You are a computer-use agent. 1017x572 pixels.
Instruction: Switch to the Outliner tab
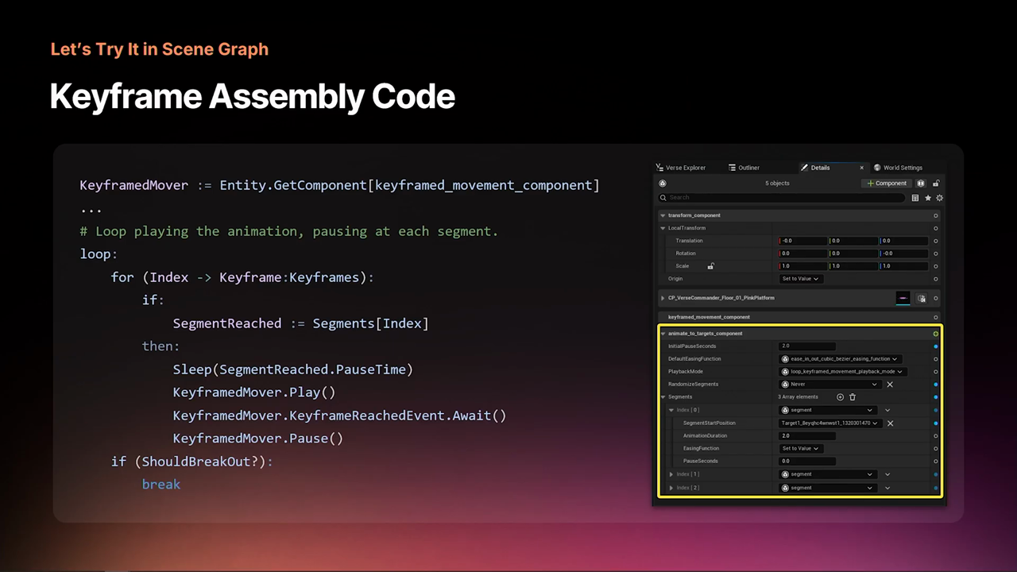pos(744,168)
